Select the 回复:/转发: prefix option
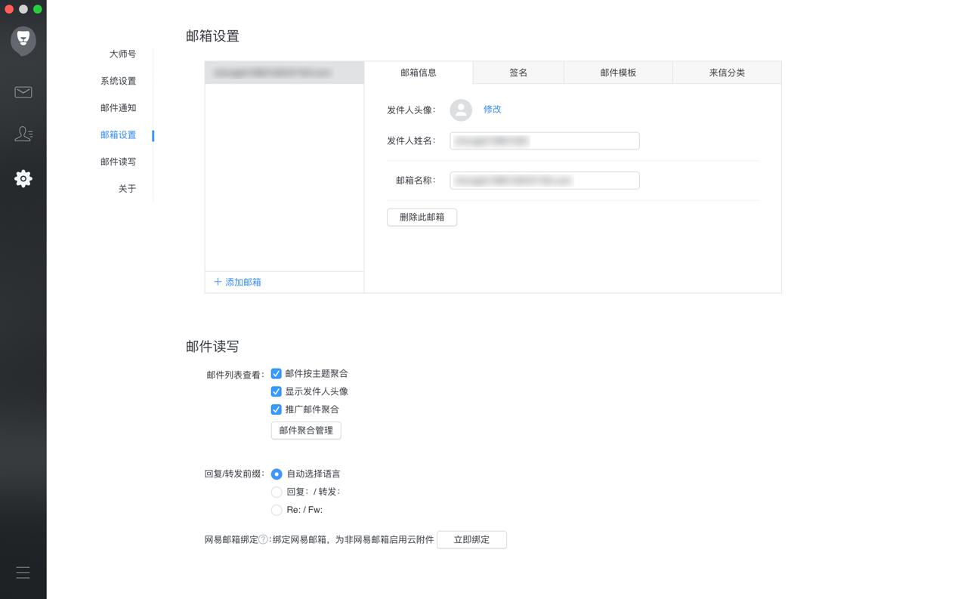 point(277,492)
